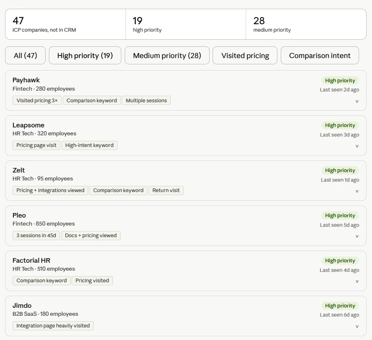Open the Payhawk company name

tap(26, 80)
